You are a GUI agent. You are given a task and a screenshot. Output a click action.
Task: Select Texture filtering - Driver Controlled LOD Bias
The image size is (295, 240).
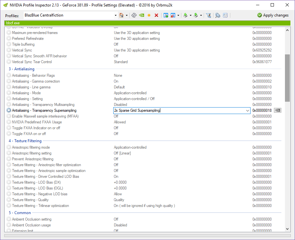[144, 177]
